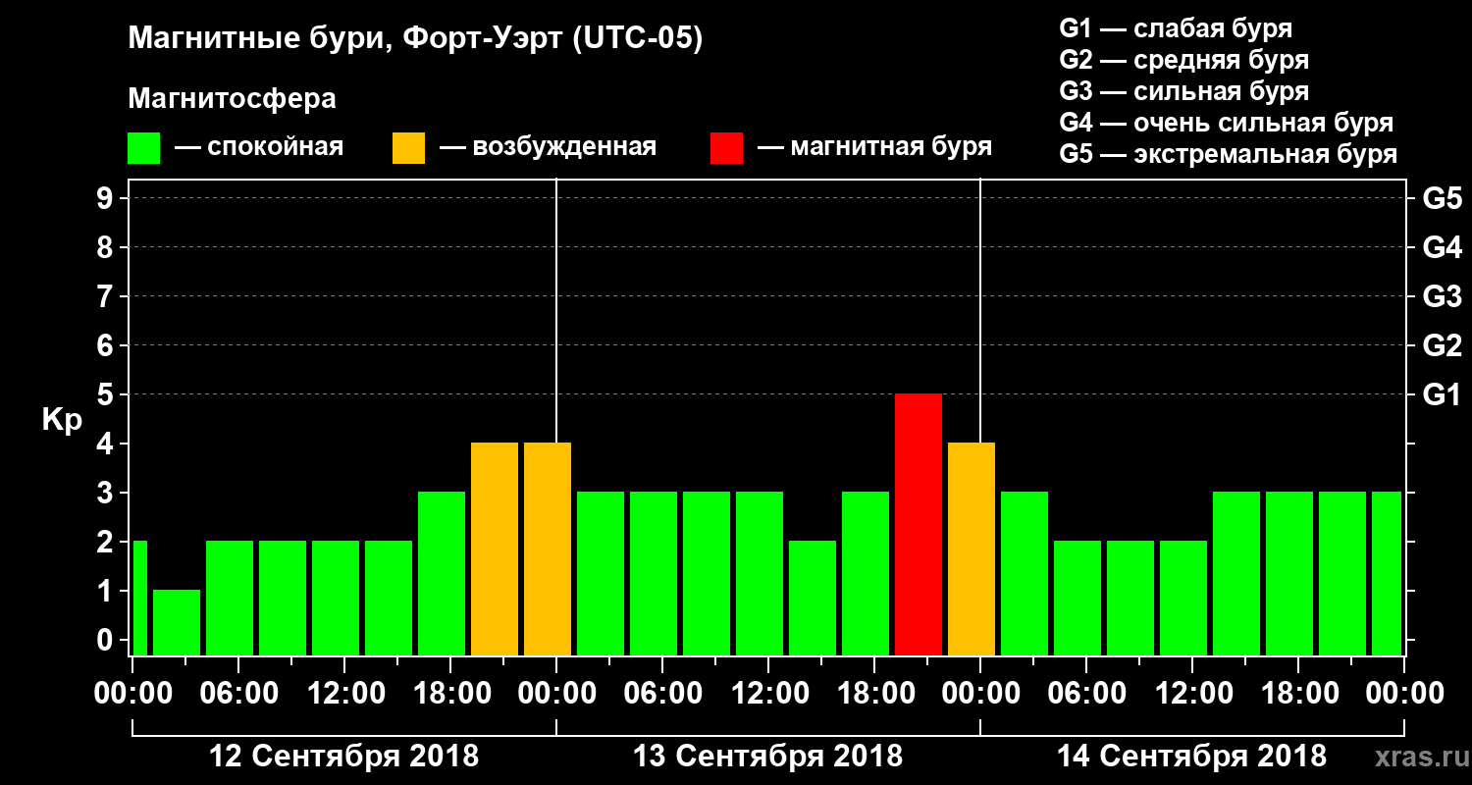Click the '13 Сентября 2018' date label
This screenshot has height=785, width=1472.
coord(767,756)
